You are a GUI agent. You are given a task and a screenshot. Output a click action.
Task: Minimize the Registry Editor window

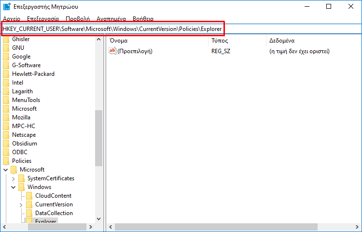tap(307, 6)
